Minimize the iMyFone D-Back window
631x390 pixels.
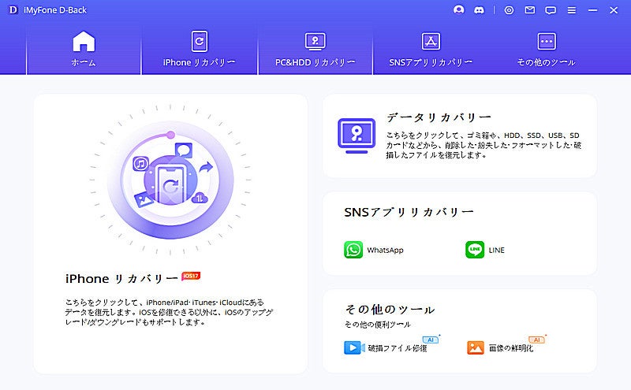[592, 10]
